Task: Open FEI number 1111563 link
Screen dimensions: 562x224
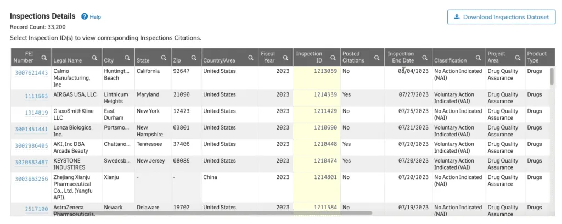Action: tap(36, 96)
